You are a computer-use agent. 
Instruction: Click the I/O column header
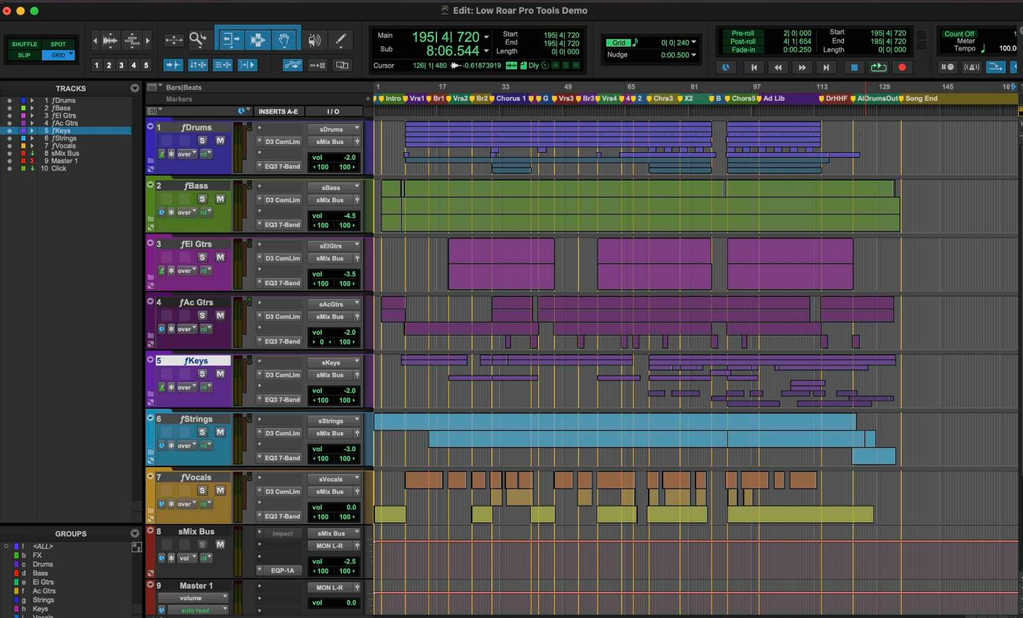[334, 112]
